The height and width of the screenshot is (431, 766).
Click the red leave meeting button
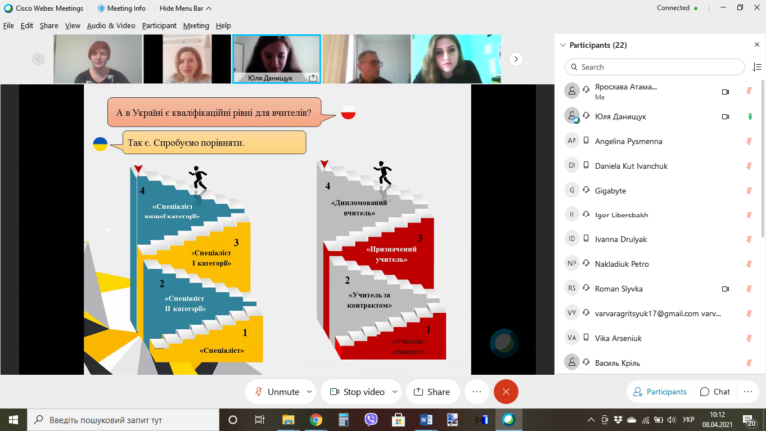click(505, 391)
